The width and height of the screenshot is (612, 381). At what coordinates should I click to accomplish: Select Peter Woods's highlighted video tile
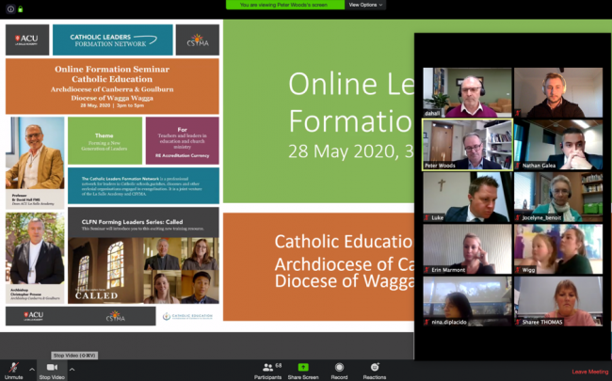tap(467, 145)
